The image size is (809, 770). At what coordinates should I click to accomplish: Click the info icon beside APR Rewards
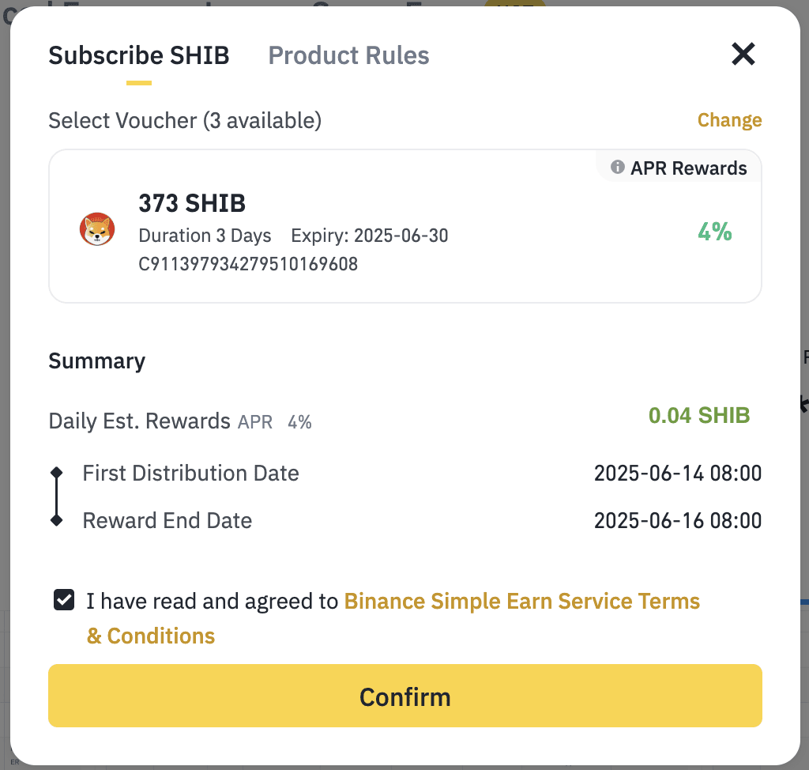pos(619,168)
